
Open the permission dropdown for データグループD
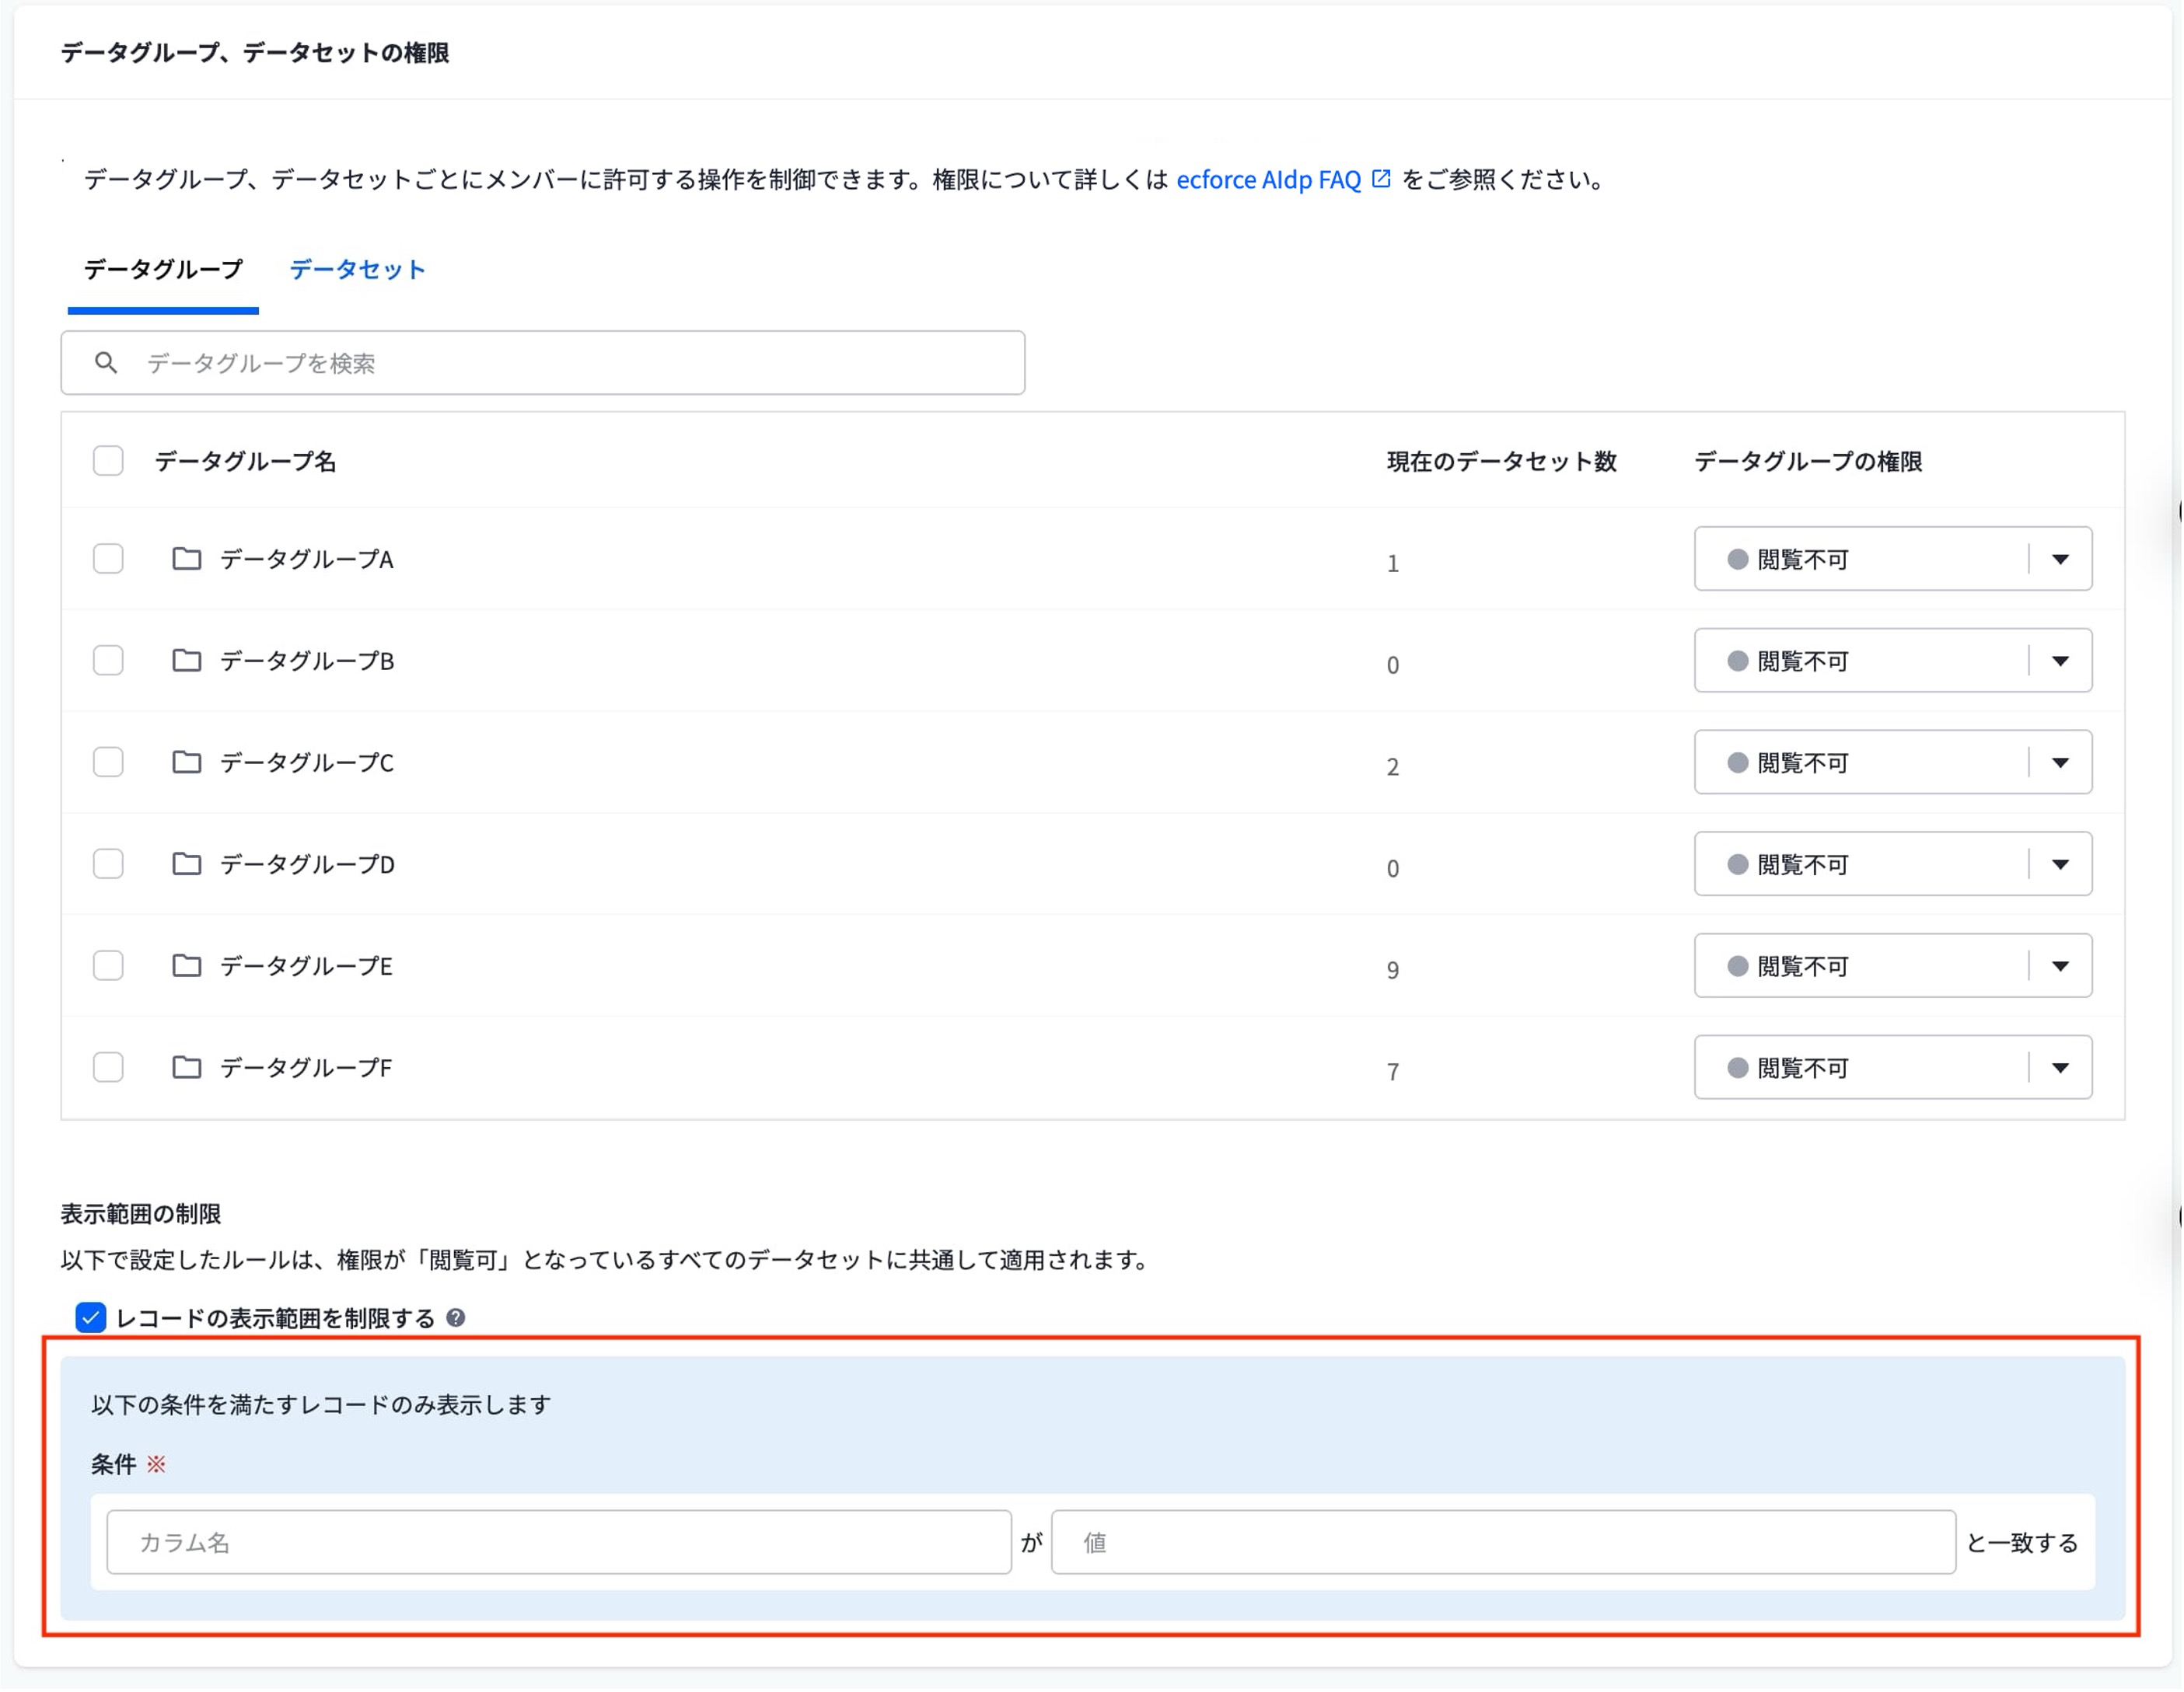pos(1893,863)
